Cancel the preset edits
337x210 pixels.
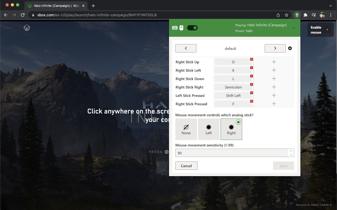pyautogui.click(x=186, y=166)
